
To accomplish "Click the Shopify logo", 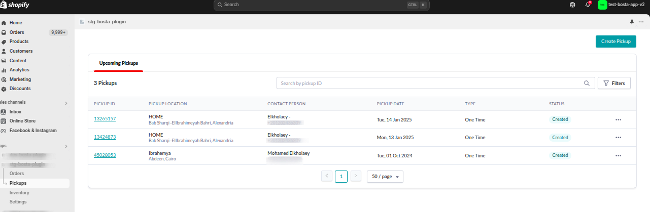I will [15, 5].
